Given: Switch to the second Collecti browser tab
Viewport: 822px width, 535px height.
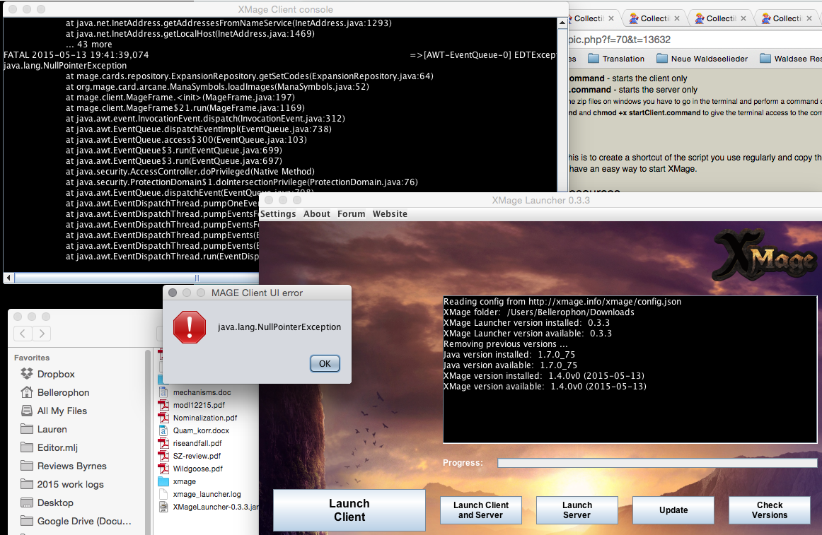Looking at the screenshot, I should (x=654, y=18).
